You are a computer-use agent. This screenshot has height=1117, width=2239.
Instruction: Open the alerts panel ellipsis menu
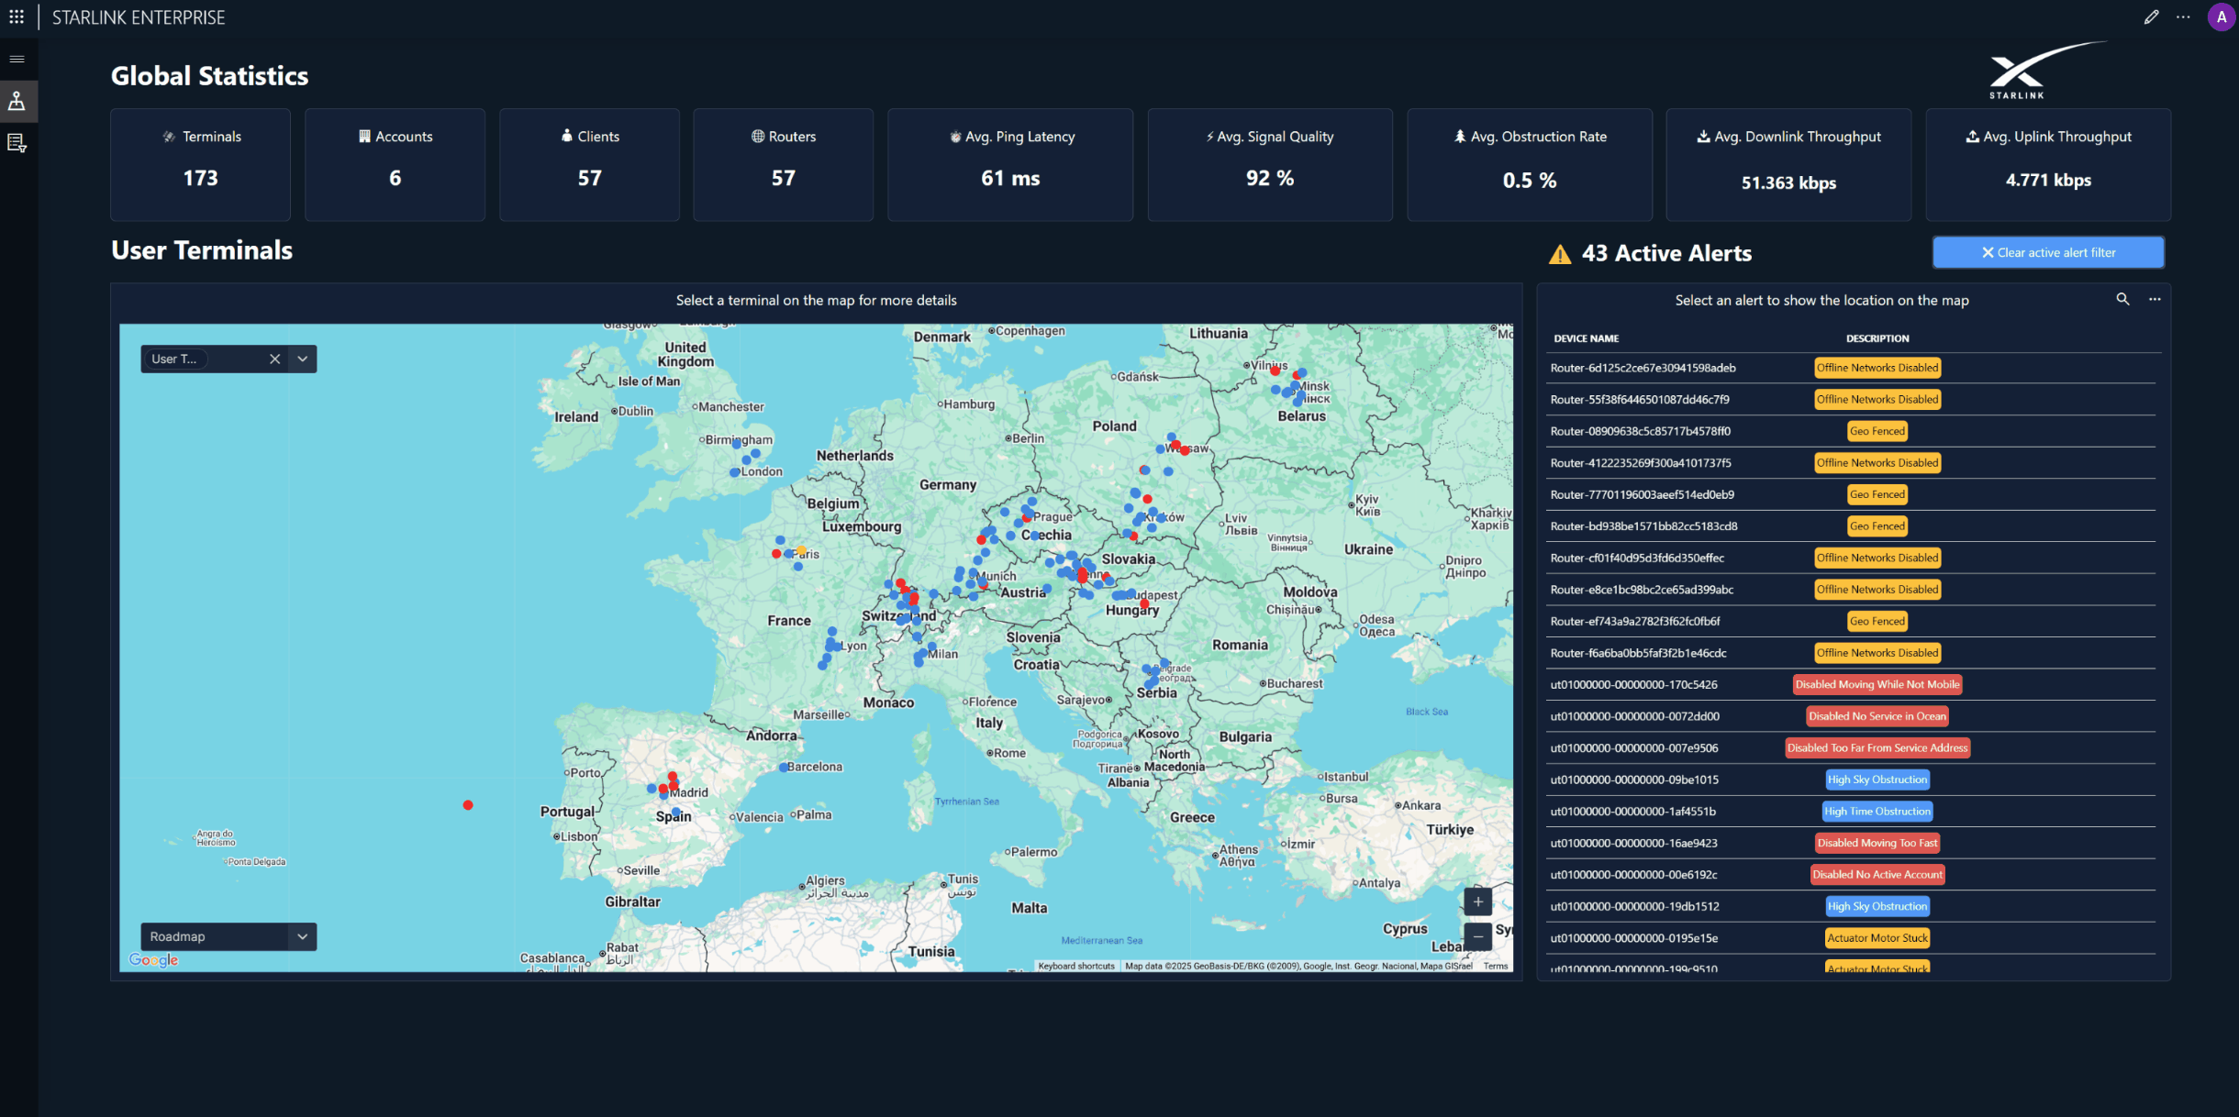[2155, 299]
